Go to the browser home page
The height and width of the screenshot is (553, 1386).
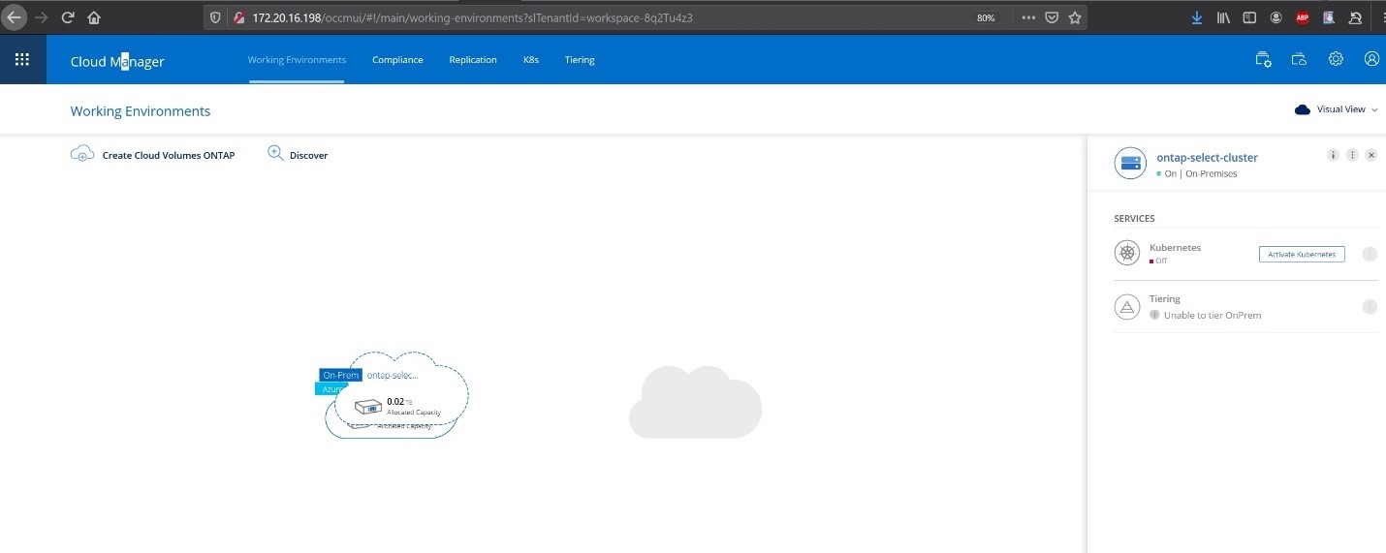click(94, 17)
